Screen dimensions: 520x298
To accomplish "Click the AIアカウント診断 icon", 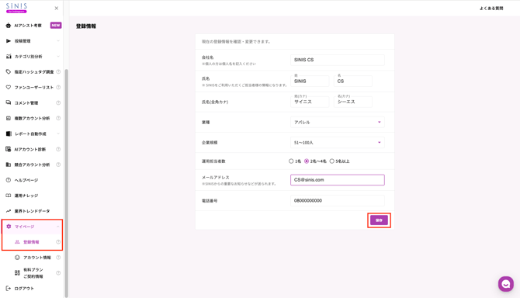I will [x=9, y=149].
